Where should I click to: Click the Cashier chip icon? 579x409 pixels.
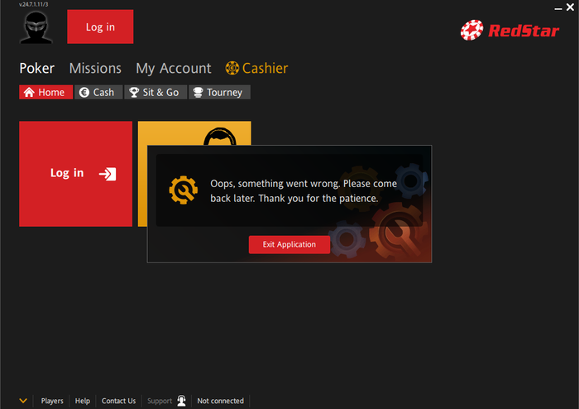coord(232,68)
